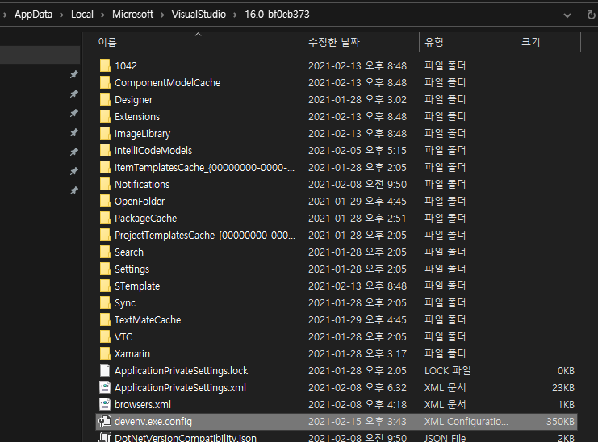Select the Search folder icon

coord(105,252)
